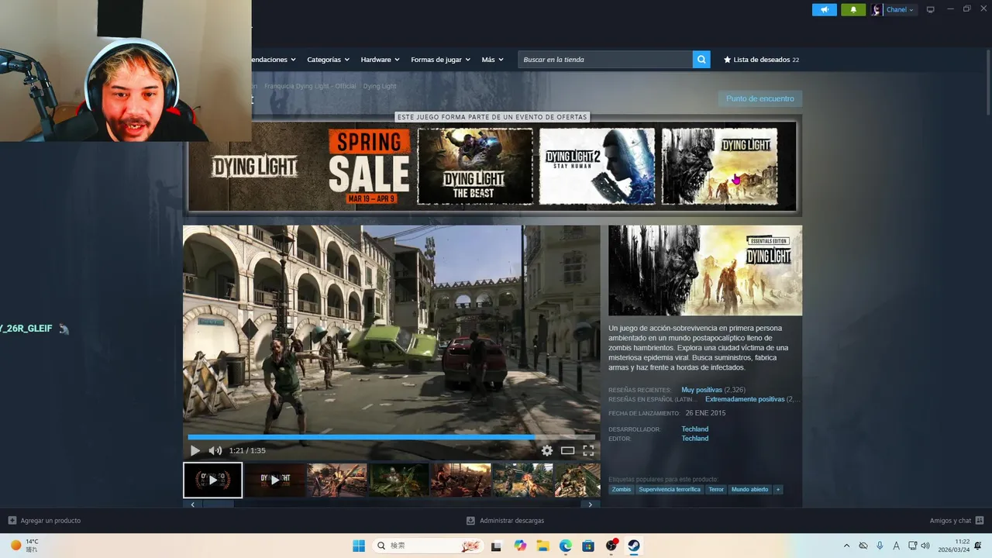The height and width of the screenshot is (558, 992).
Task: Open 'Extremadamente positivas' Spanish reviews link
Action: 745,399
